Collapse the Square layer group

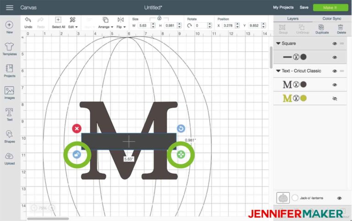click(x=278, y=44)
